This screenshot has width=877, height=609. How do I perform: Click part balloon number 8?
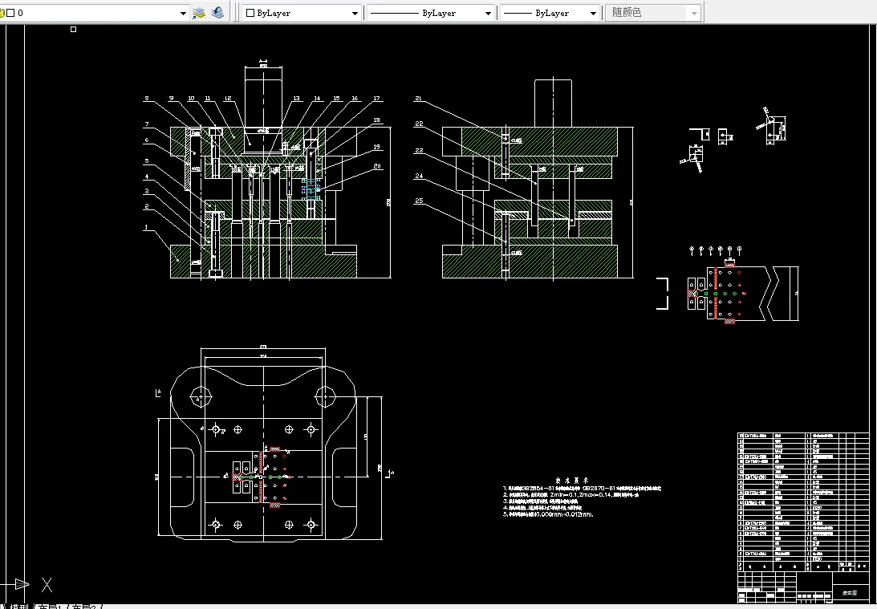coord(147,99)
